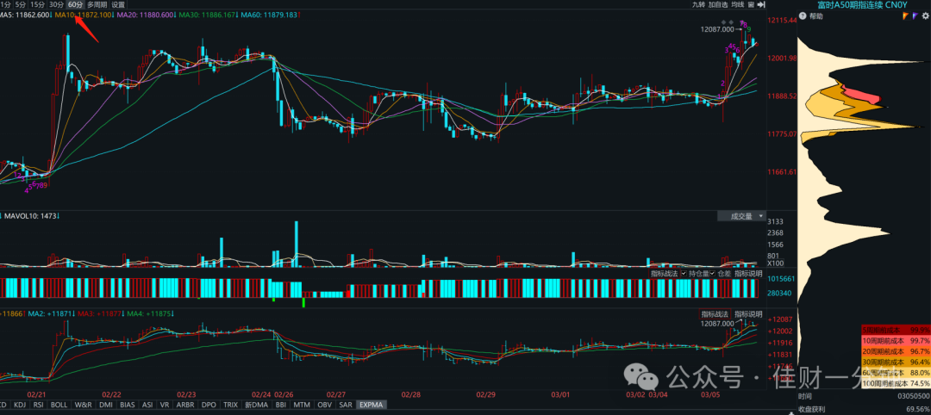
Task: Click 指标战法 in the EXPMA panel
Action: (x=715, y=313)
